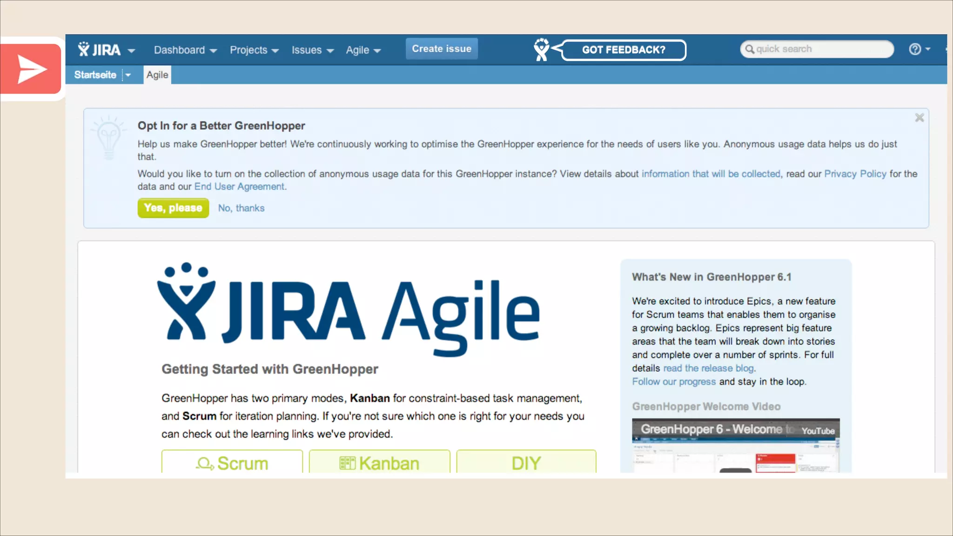Accept with Yes, please button
The image size is (953, 536).
[173, 208]
